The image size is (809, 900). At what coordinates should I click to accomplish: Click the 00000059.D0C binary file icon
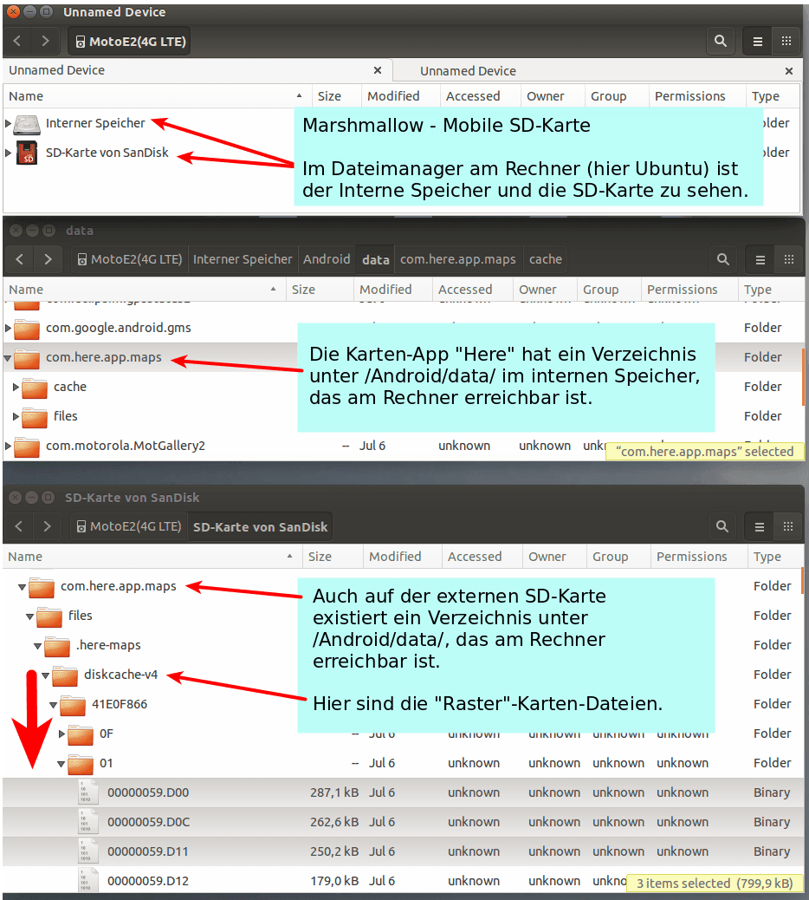[87, 822]
